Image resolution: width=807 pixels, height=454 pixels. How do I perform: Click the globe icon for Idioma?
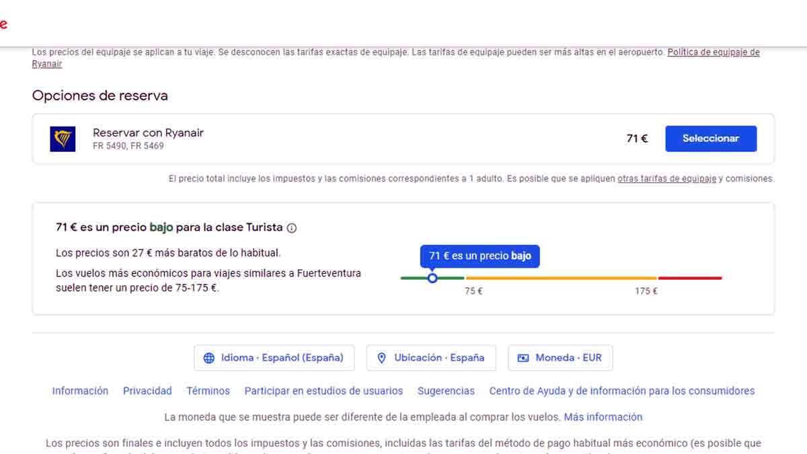click(x=209, y=358)
